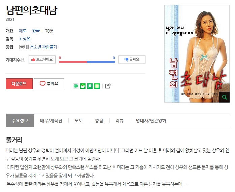Share to Naver Cafe icon
The width and height of the screenshot is (235, 192).
(x=83, y=86)
